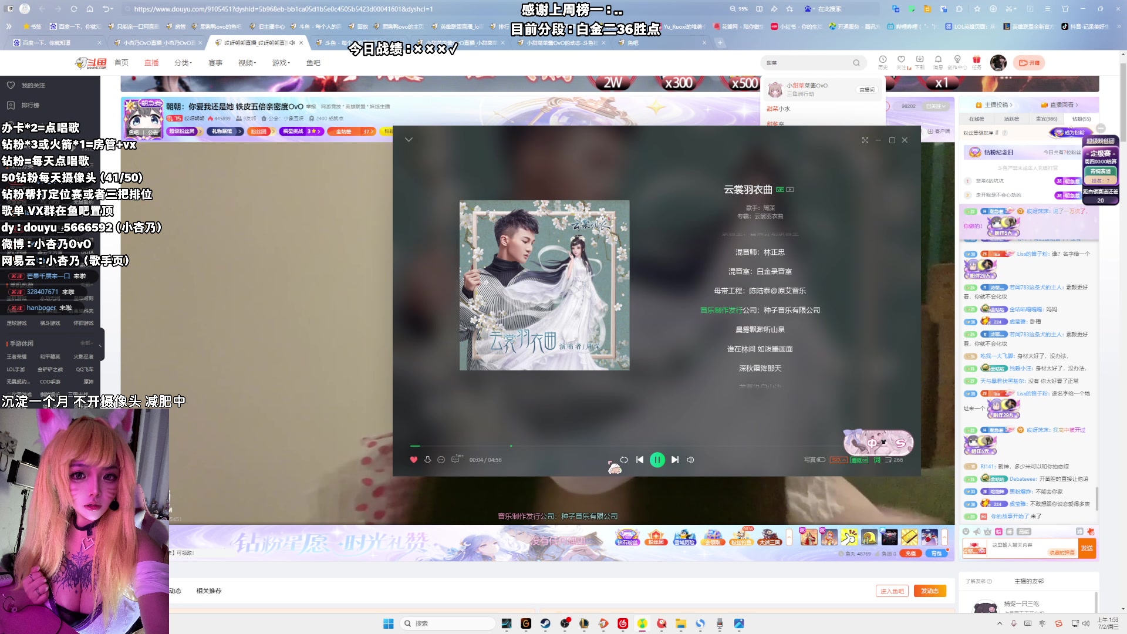Toggle lyrics display with 词 button
Viewport: 1127px width, 634px height.
tap(877, 460)
